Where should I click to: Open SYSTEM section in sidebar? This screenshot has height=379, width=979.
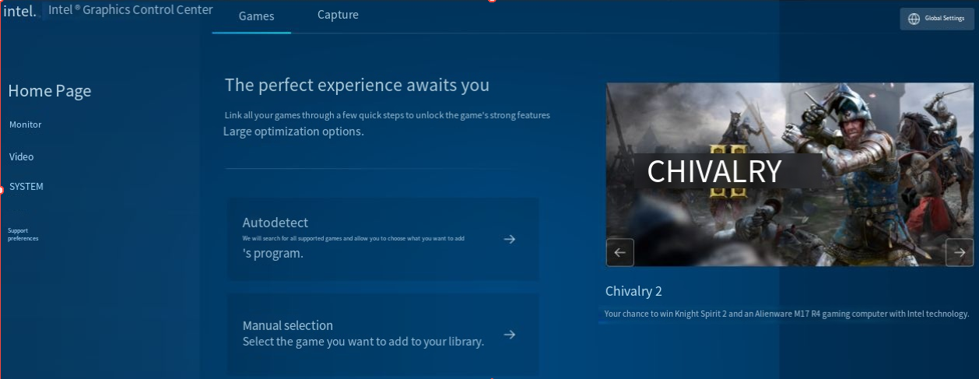click(26, 187)
